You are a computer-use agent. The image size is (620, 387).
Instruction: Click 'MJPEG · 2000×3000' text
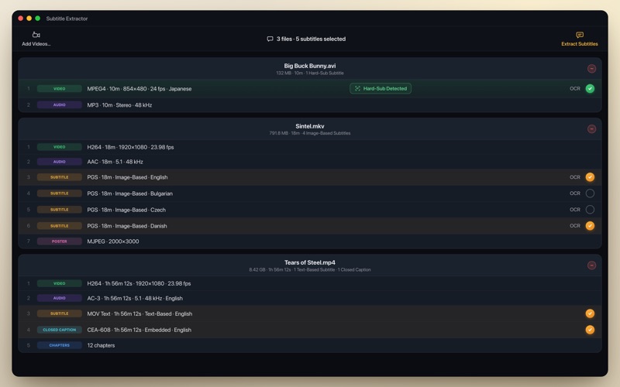click(113, 241)
